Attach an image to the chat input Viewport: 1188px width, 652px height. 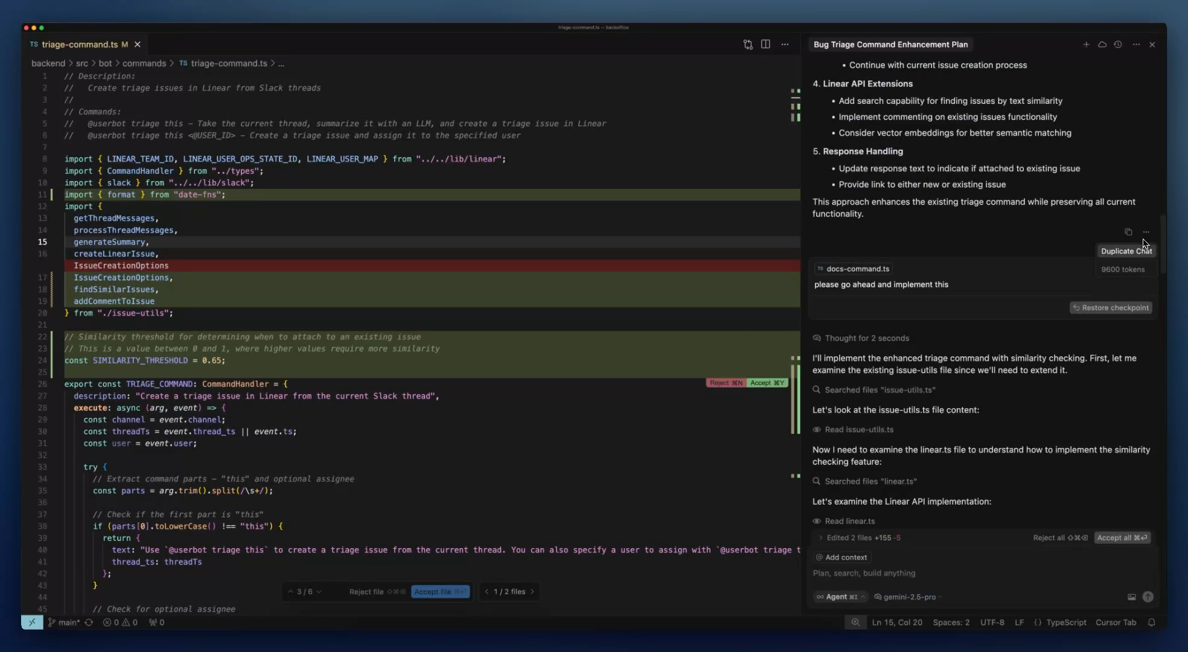[1132, 597]
